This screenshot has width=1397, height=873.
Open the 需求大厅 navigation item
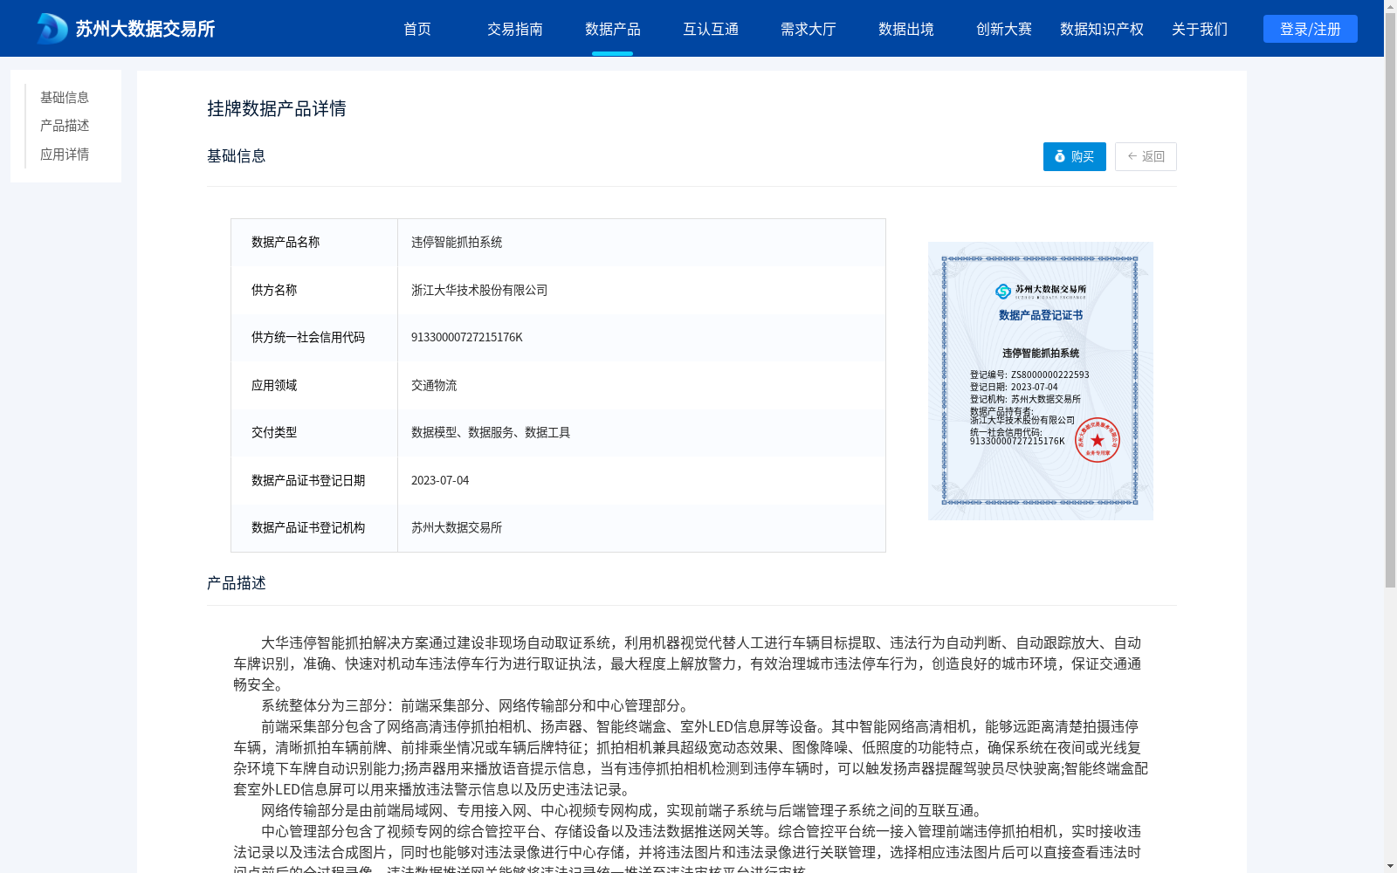click(x=809, y=29)
